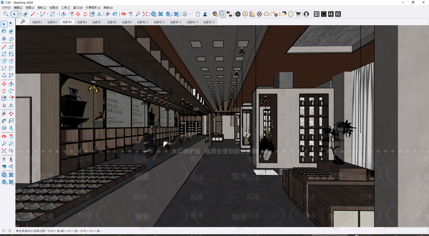Open Enscape settings gears
This screenshot has height=236, width=429.
275,14
